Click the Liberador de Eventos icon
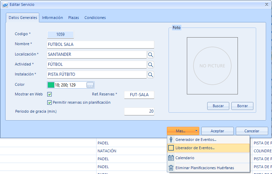 tap(171, 148)
